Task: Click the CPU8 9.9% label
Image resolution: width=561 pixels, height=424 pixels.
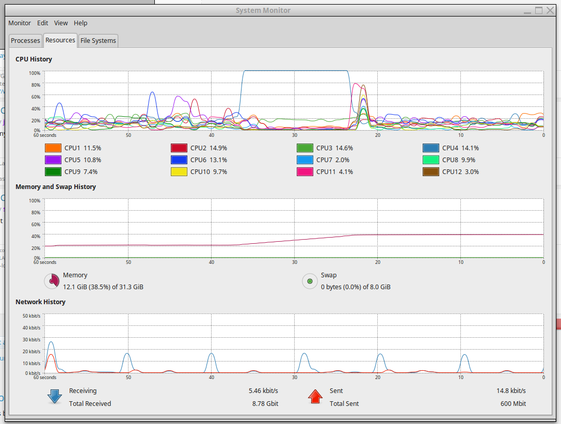Action: coord(459,160)
